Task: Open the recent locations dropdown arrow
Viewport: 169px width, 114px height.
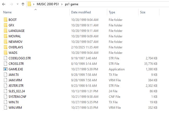Action: 17,4
